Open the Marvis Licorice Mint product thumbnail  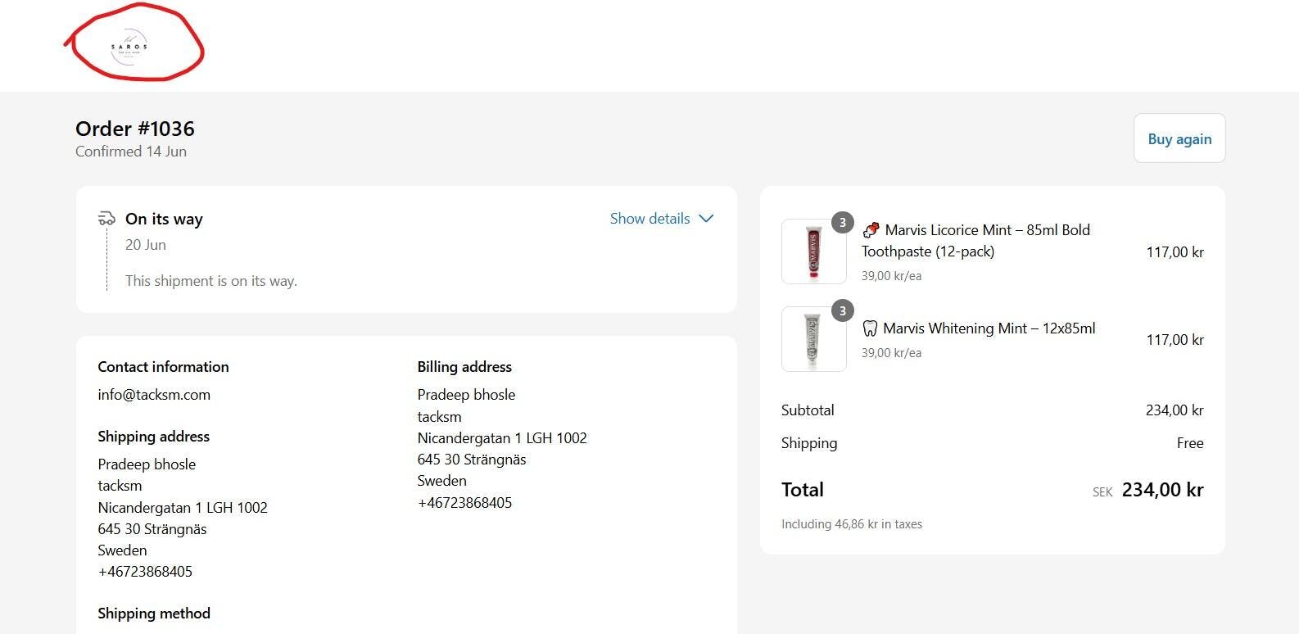[813, 251]
